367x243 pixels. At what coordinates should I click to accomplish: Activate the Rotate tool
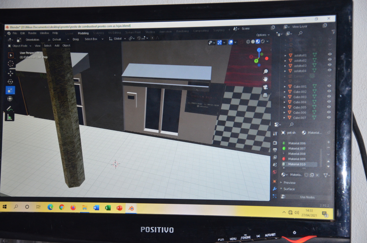[10, 82]
